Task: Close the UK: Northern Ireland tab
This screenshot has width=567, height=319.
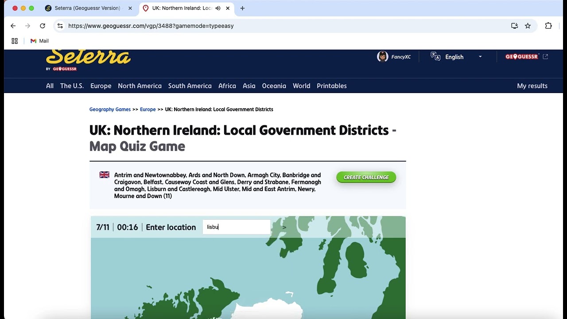Action: [228, 8]
